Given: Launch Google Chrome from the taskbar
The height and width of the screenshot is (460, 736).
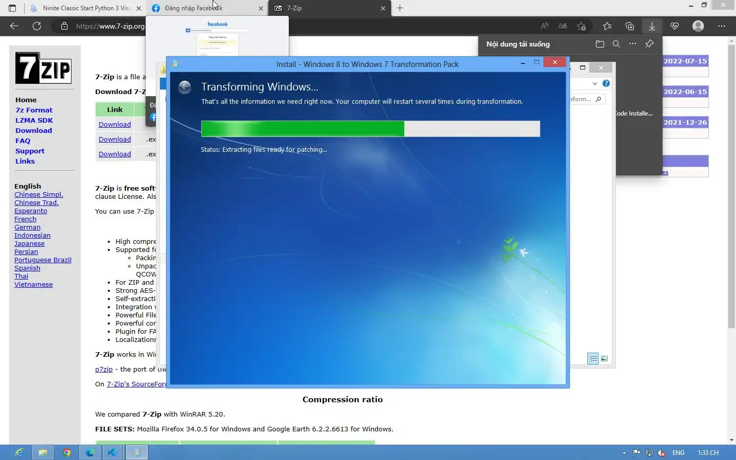Looking at the screenshot, I should (66, 452).
